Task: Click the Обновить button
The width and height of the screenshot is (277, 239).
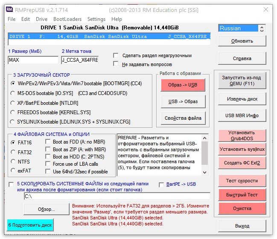Action: (242, 41)
